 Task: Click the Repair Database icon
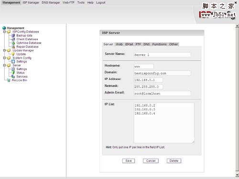[13, 47]
